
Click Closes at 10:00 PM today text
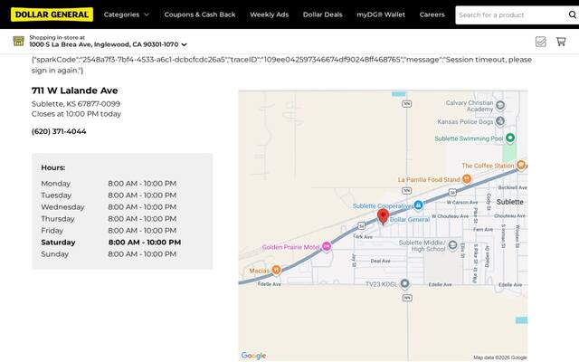[76, 114]
